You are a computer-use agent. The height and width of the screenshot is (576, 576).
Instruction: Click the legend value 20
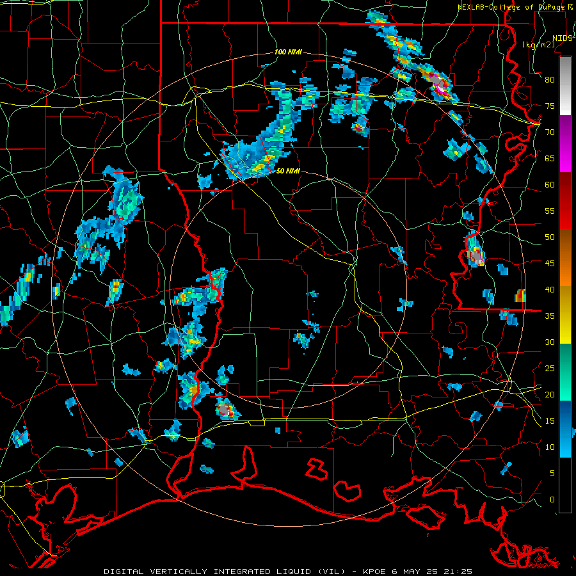pos(550,395)
